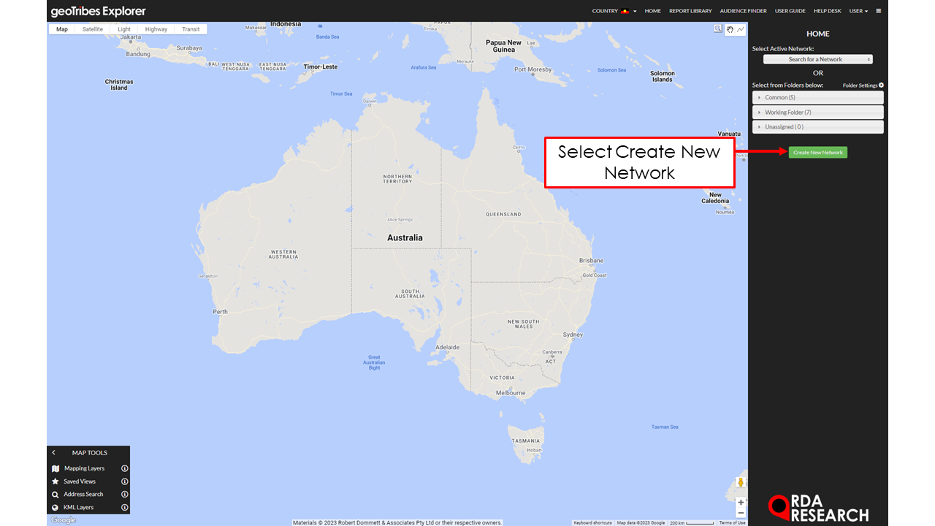Click the Folder Settings gear icon

pyautogui.click(x=882, y=85)
